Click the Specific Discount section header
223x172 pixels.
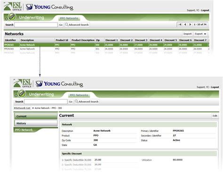[x=139, y=154]
